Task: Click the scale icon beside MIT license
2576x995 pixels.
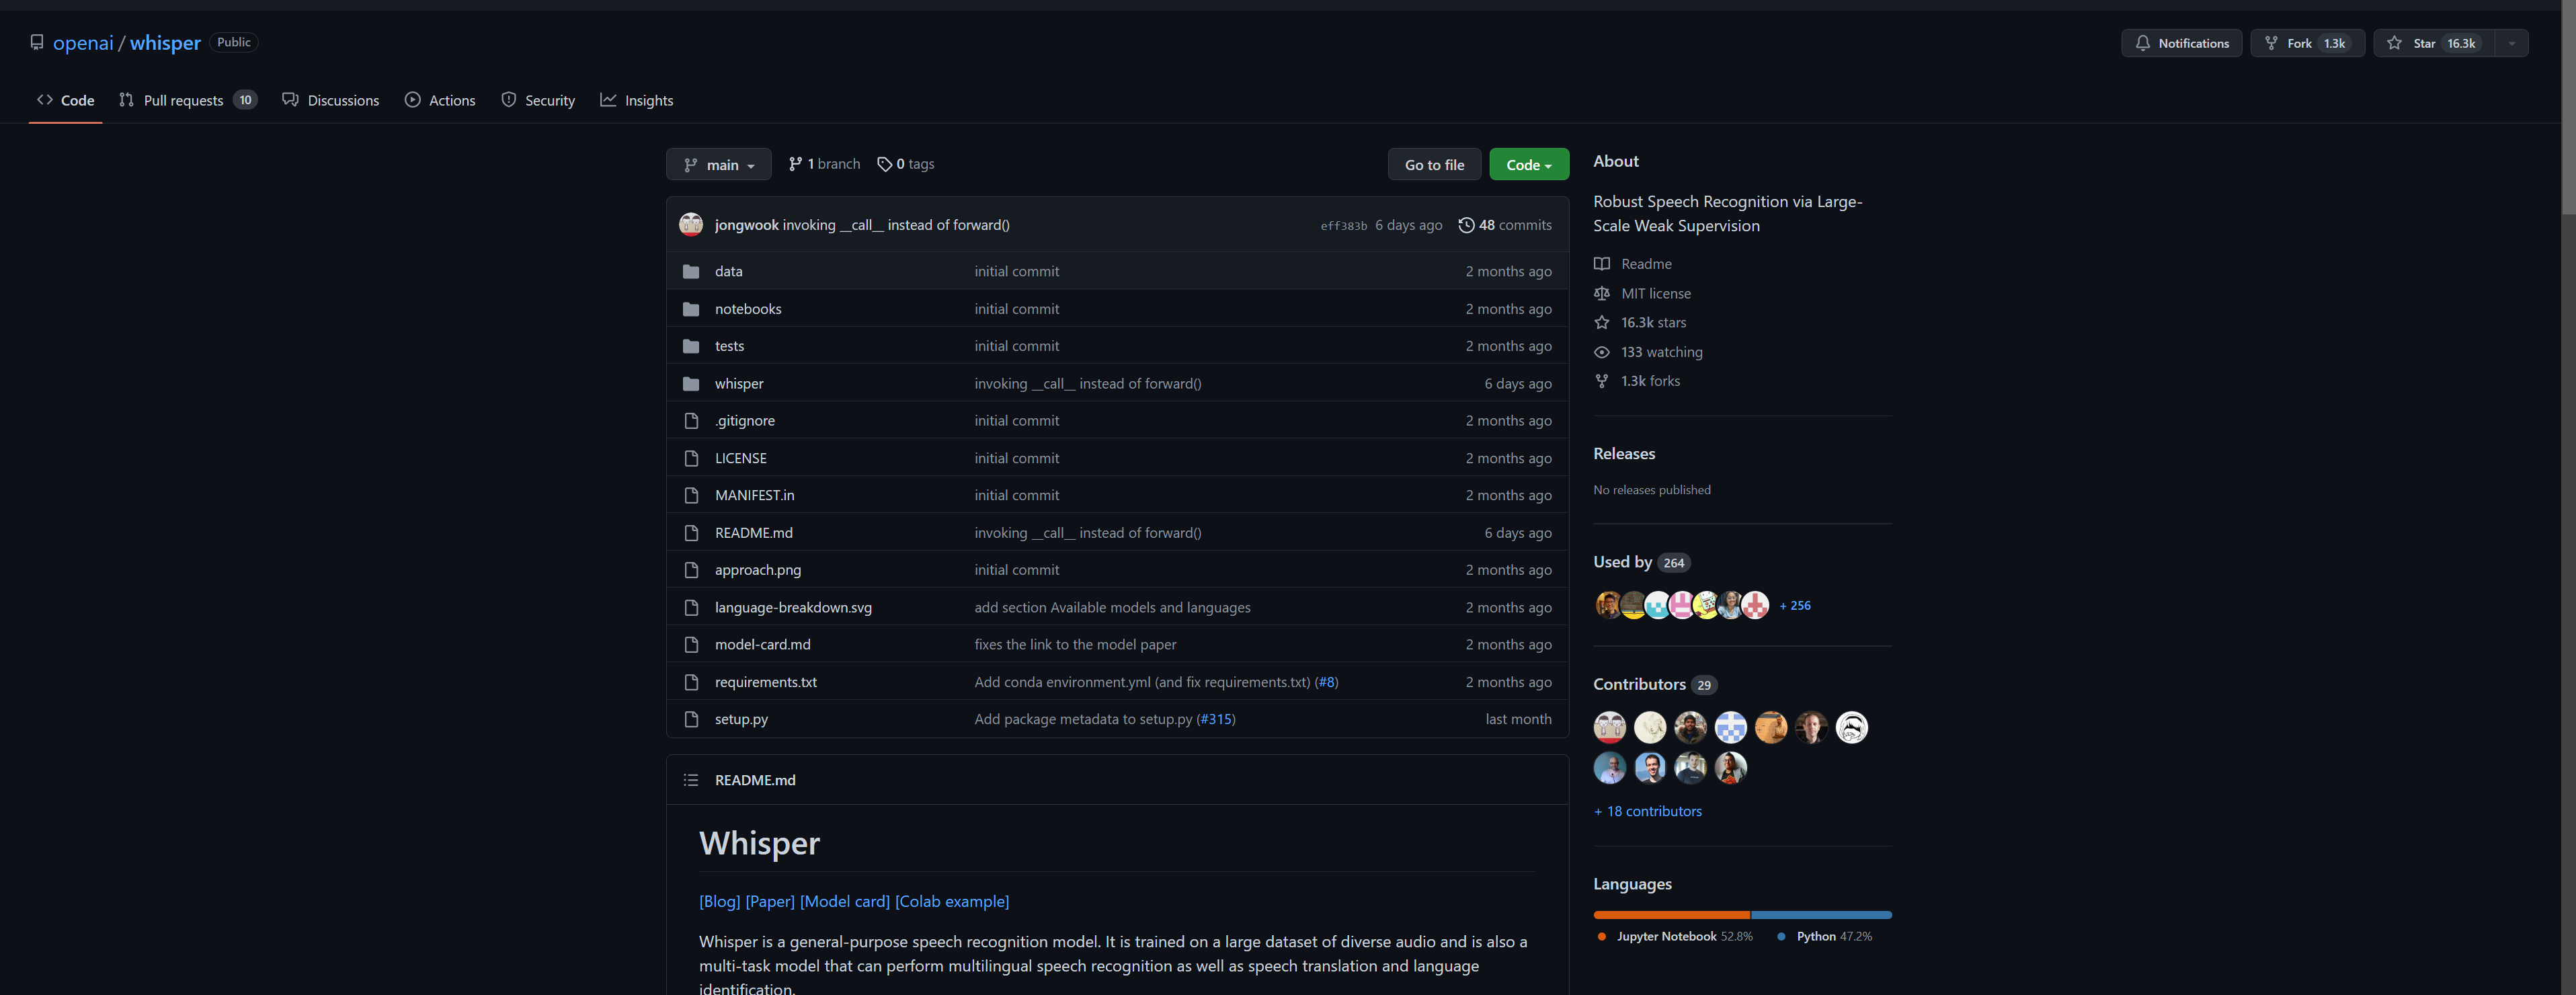Action: coord(1601,293)
